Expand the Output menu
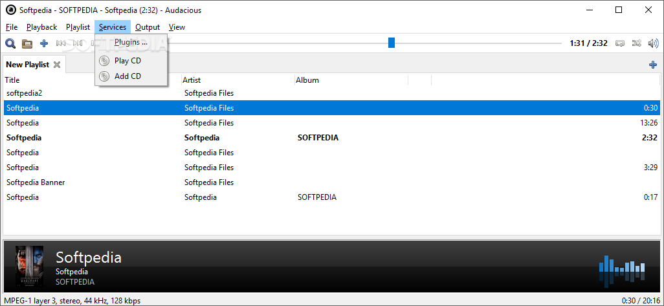The height and width of the screenshot is (306, 664). (x=148, y=27)
